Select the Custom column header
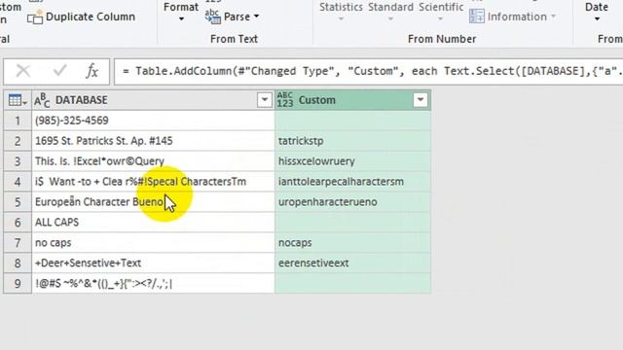The width and height of the screenshot is (623, 350). [x=352, y=100]
